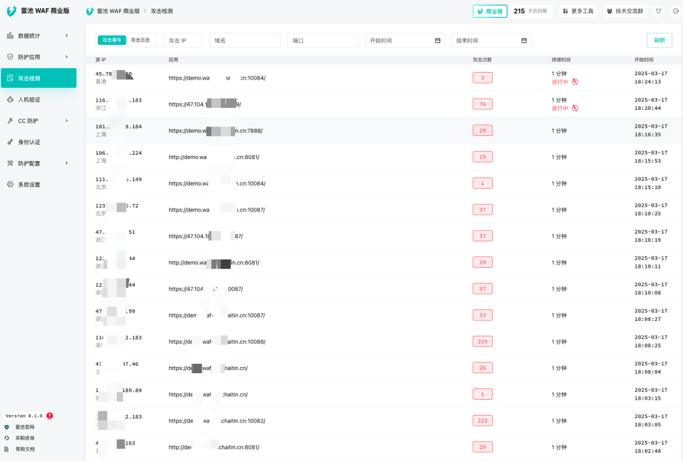Viewport: 683px width, 461px height.
Task: Open the 技术交流群 button
Action: 625,11
